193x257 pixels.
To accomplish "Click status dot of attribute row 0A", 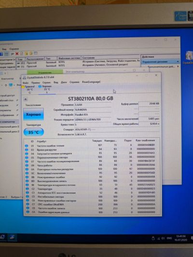I will (x=27, y=169).
